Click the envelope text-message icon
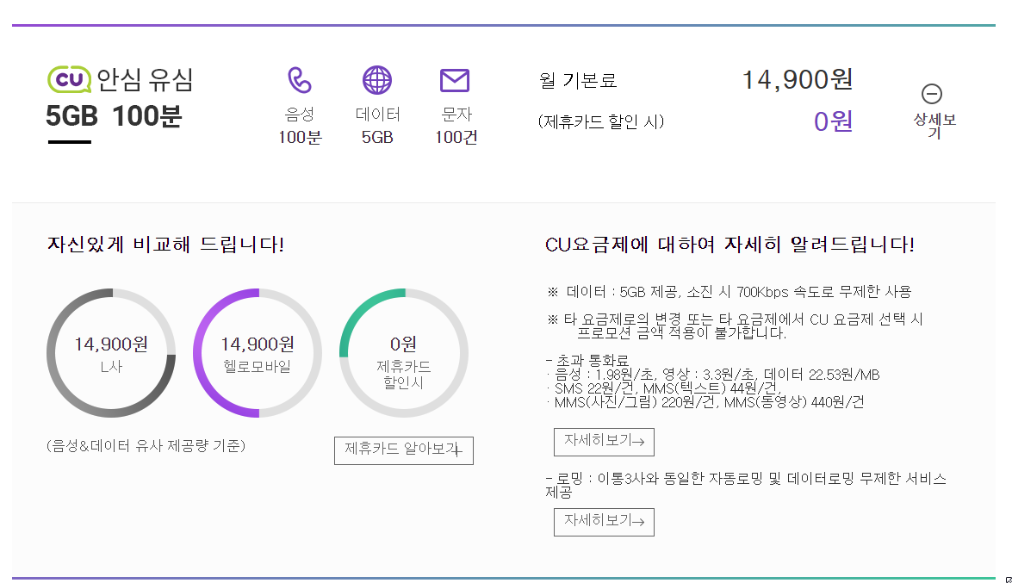The height and width of the screenshot is (583, 1012). (x=455, y=81)
